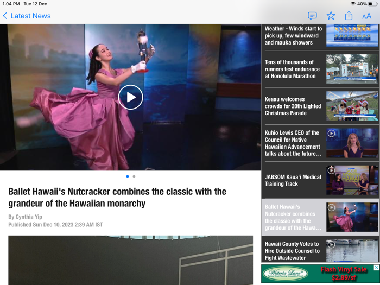Tap the article photo below the byline
380x285 pixels.
(x=131, y=260)
